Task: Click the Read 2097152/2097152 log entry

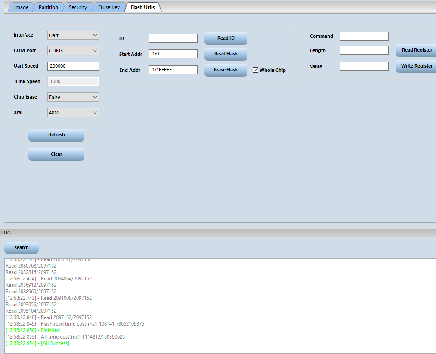Action: click(49, 317)
